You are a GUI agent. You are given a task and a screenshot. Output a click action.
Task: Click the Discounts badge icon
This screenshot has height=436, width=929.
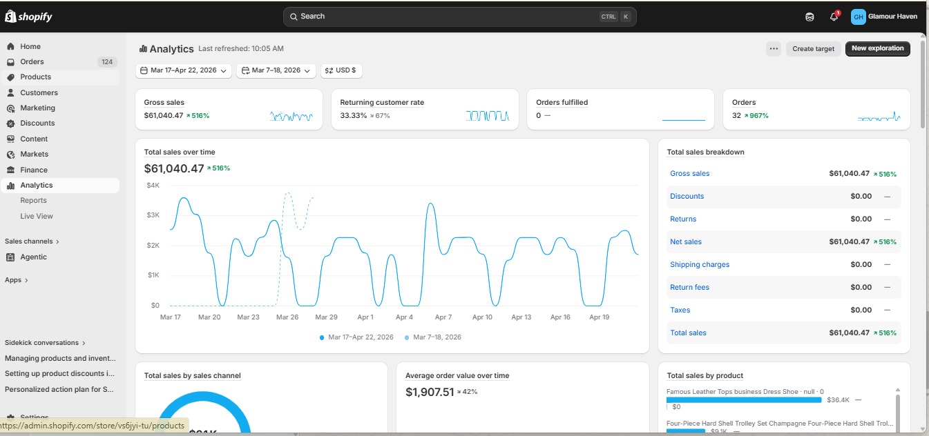pyautogui.click(x=10, y=123)
